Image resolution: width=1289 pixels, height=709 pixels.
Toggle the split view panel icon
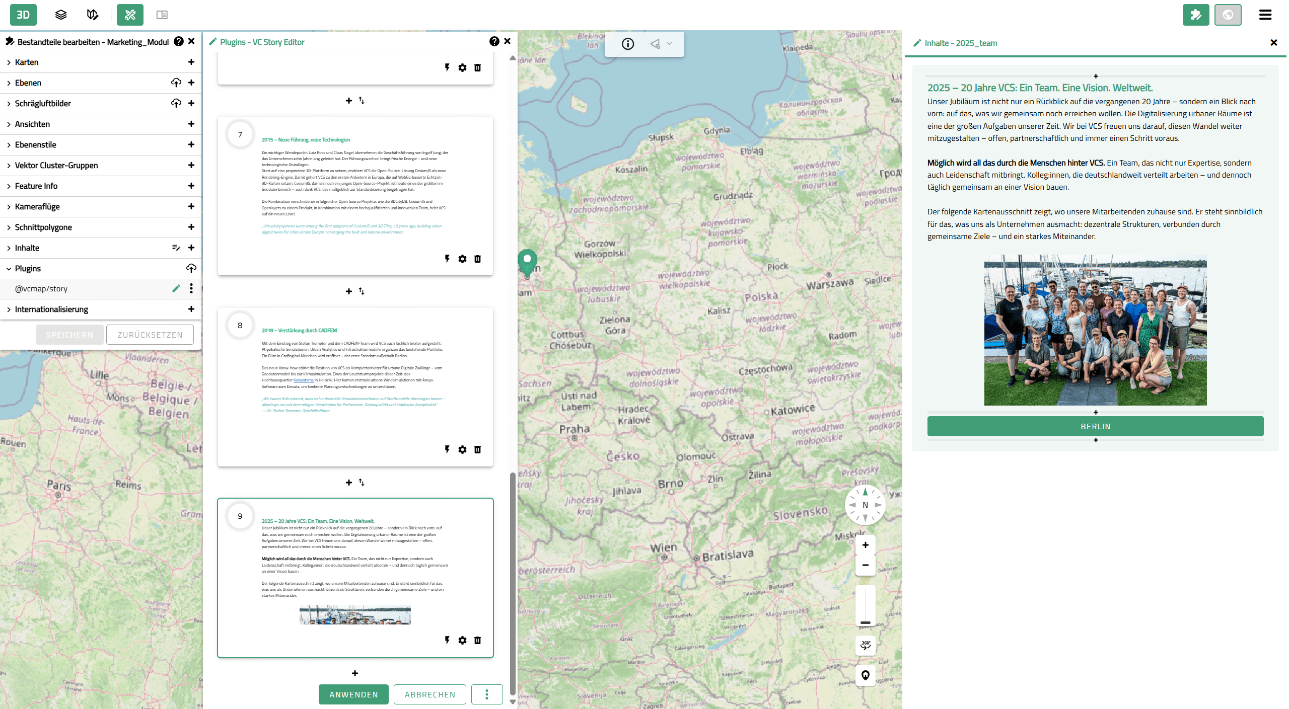[x=162, y=15]
